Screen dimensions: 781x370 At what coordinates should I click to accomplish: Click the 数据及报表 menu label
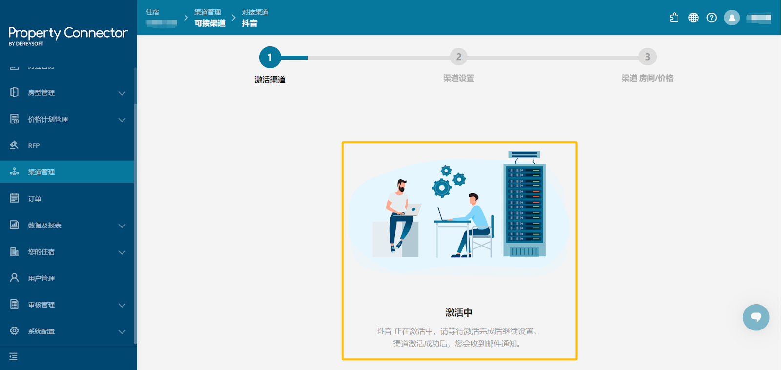point(44,225)
